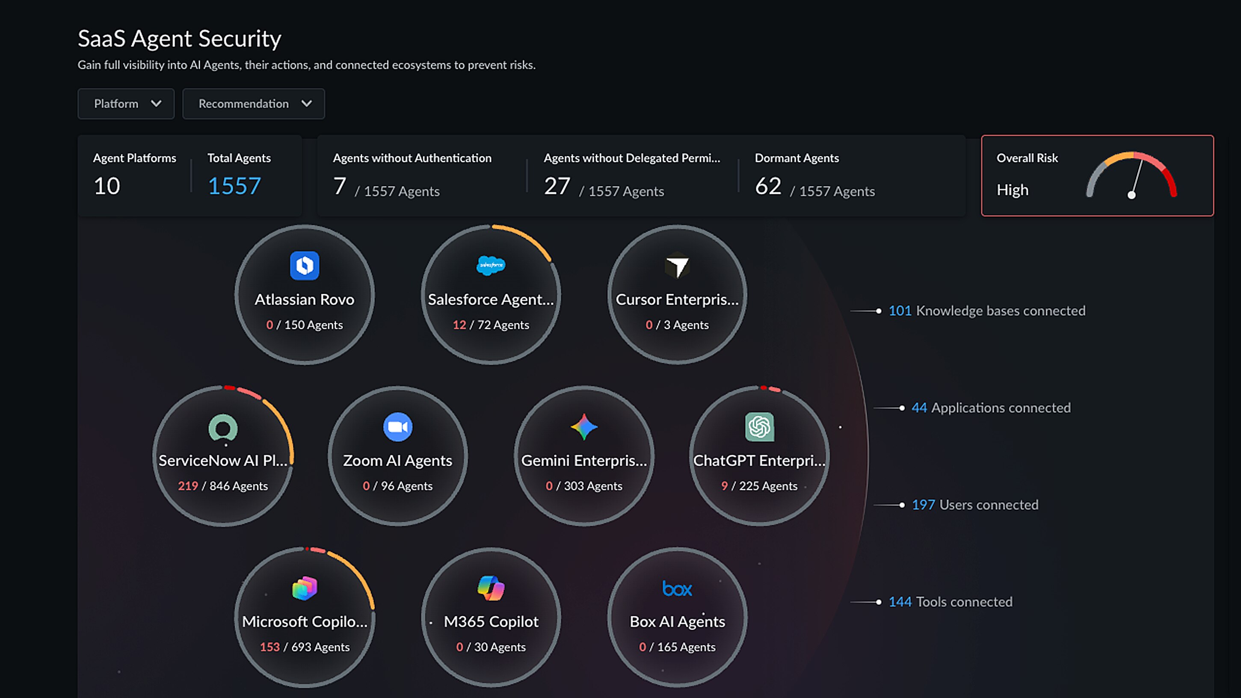Select the Dormant Agents metric
Viewport: 1241px width, 698px height.
click(814, 175)
